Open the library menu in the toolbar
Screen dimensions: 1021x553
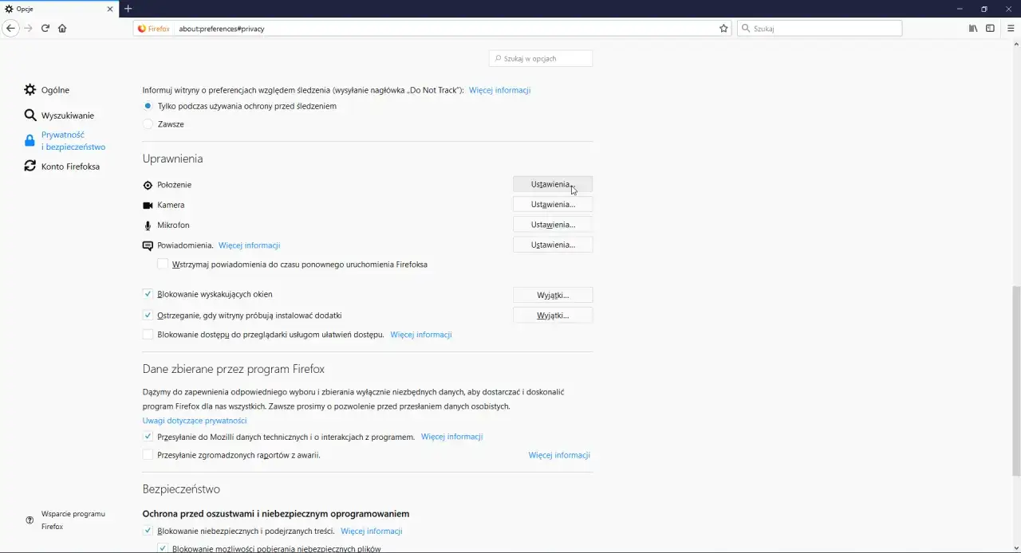tap(973, 28)
